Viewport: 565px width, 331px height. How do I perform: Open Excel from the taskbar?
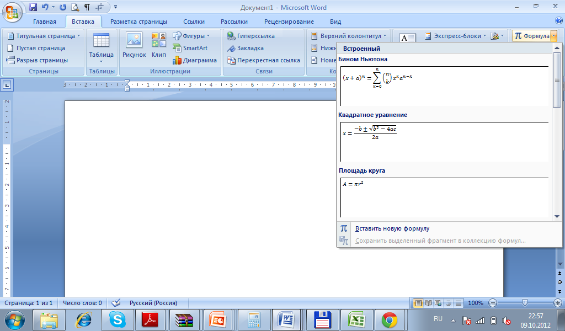[x=357, y=320]
